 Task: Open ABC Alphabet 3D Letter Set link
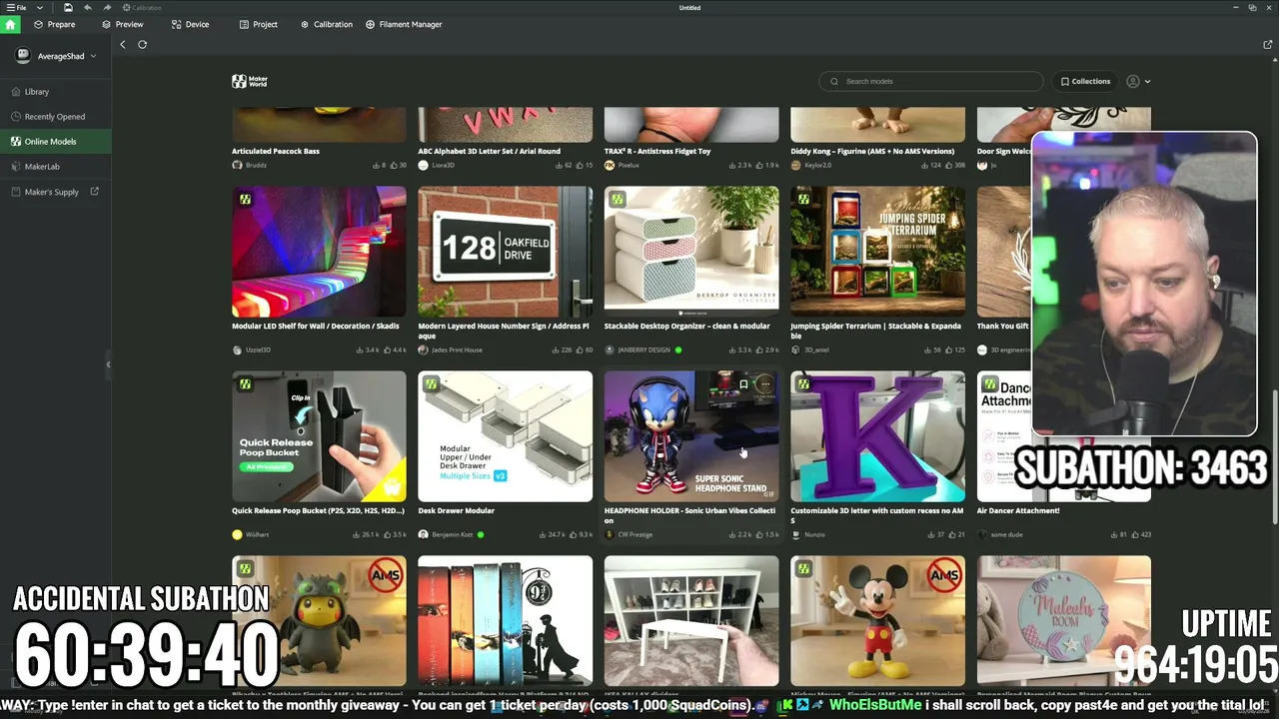point(489,151)
